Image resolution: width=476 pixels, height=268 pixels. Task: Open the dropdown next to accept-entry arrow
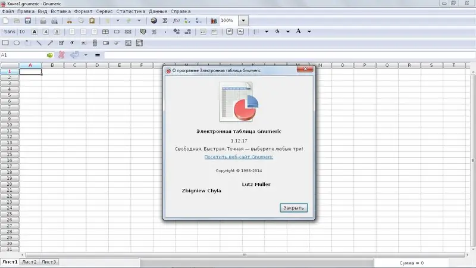(x=86, y=55)
